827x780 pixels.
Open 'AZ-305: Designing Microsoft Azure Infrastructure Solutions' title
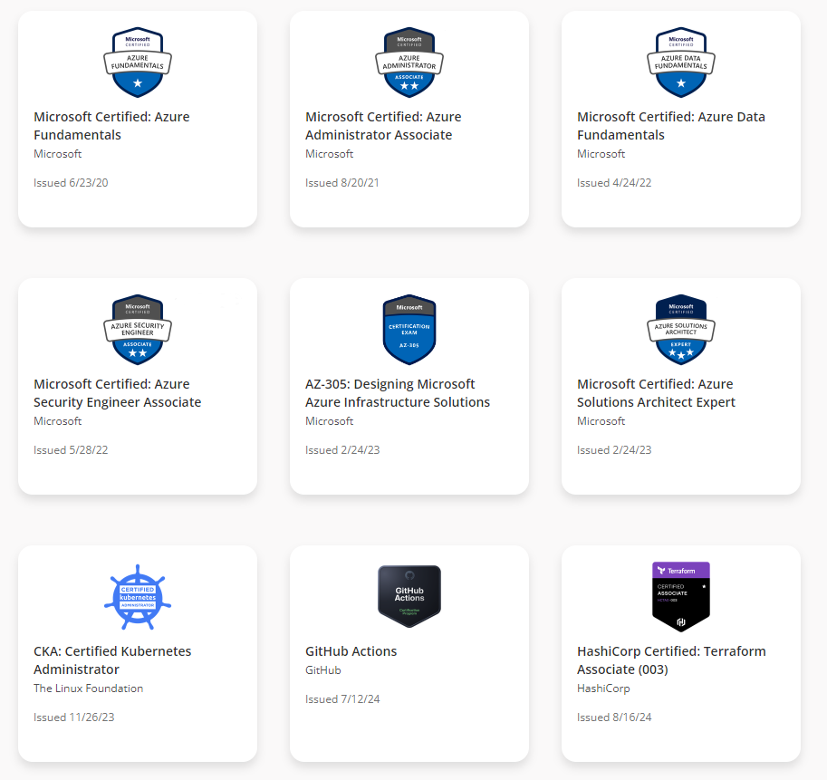click(x=398, y=393)
